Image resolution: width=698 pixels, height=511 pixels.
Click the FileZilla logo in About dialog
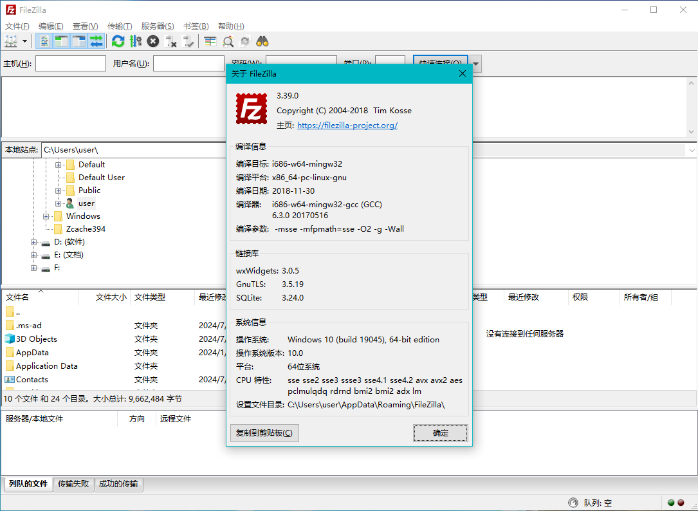252,109
